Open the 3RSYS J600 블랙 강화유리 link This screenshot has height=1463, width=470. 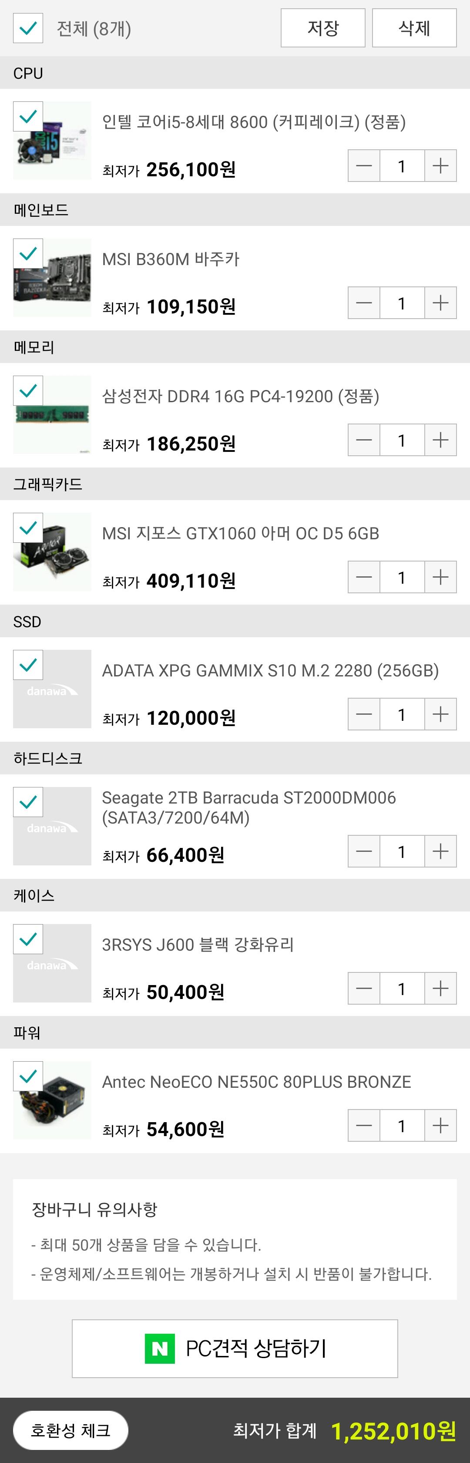click(198, 945)
